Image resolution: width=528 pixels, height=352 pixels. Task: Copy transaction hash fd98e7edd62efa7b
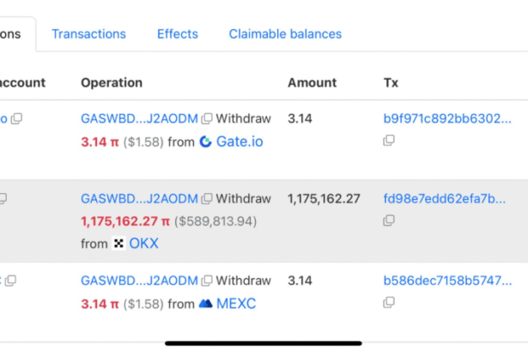(x=389, y=221)
